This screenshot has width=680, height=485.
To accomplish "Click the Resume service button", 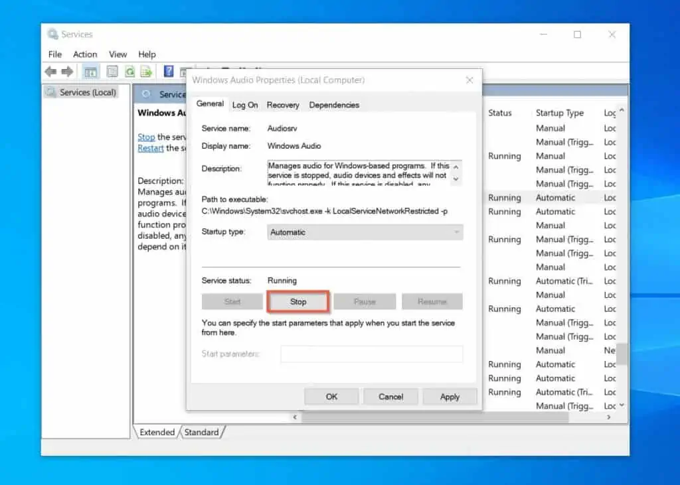I will [432, 302].
